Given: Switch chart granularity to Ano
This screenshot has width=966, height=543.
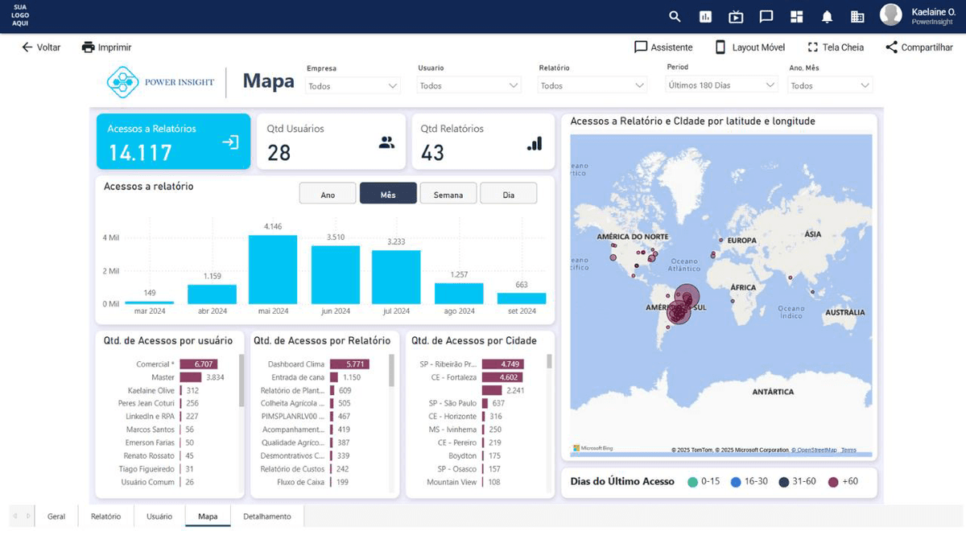Looking at the screenshot, I should pyautogui.click(x=328, y=194).
